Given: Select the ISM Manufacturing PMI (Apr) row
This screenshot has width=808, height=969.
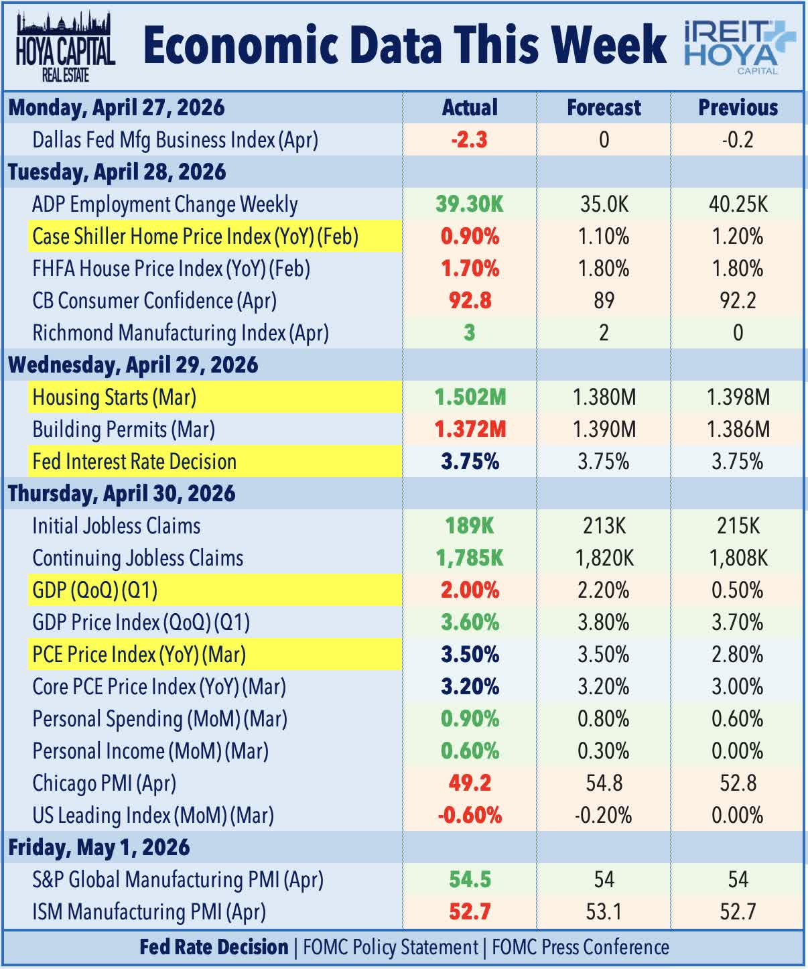Looking at the screenshot, I should [x=404, y=911].
